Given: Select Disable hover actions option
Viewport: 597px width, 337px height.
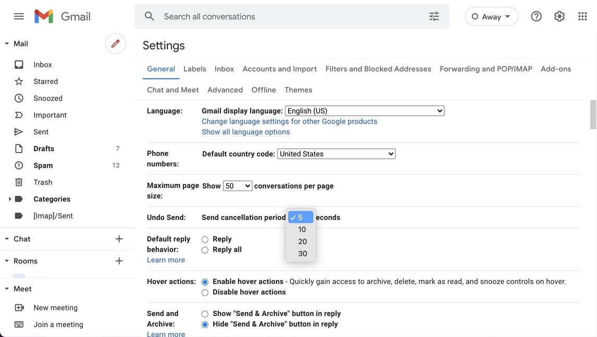Looking at the screenshot, I should (205, 293).
